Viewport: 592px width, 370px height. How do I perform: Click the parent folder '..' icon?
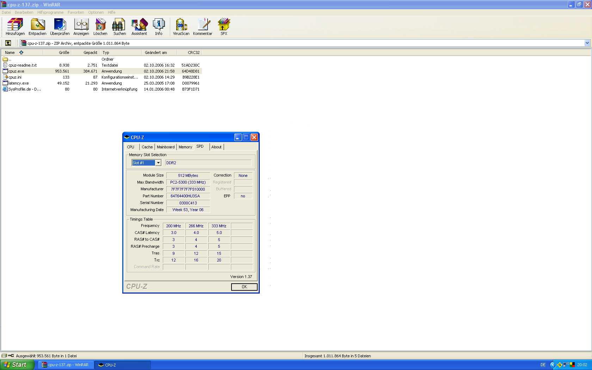[5, 59]
